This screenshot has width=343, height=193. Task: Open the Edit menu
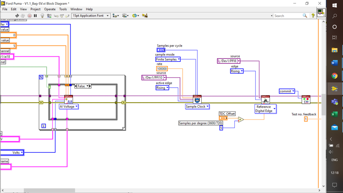(14, 9)
